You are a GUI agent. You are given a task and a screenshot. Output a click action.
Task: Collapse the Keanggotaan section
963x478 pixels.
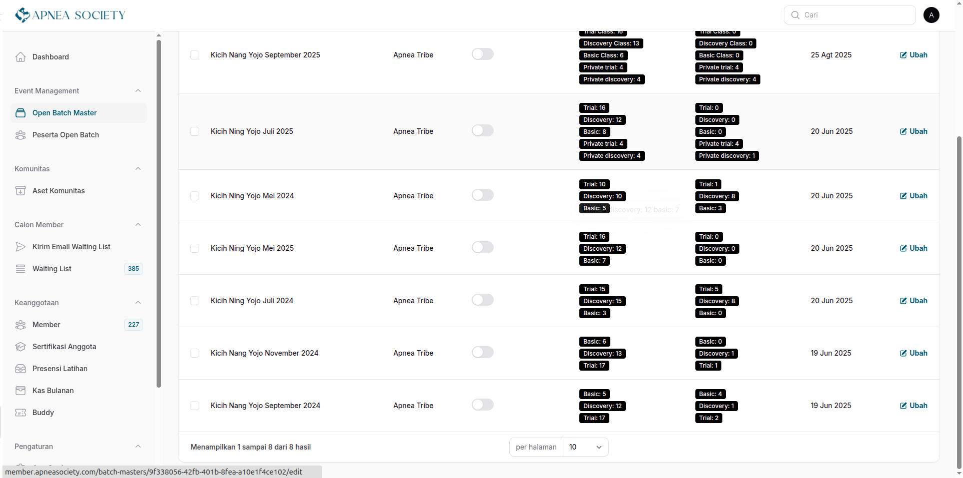138,303
